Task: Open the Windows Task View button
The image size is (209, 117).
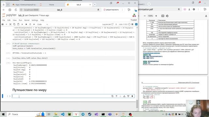Action: [49, 114]
